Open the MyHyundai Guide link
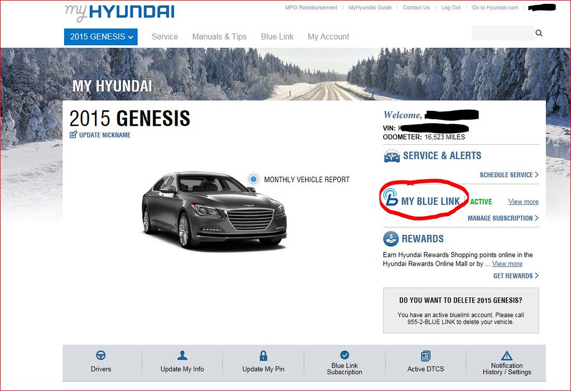The image size is (571, 391). point(370,8)
